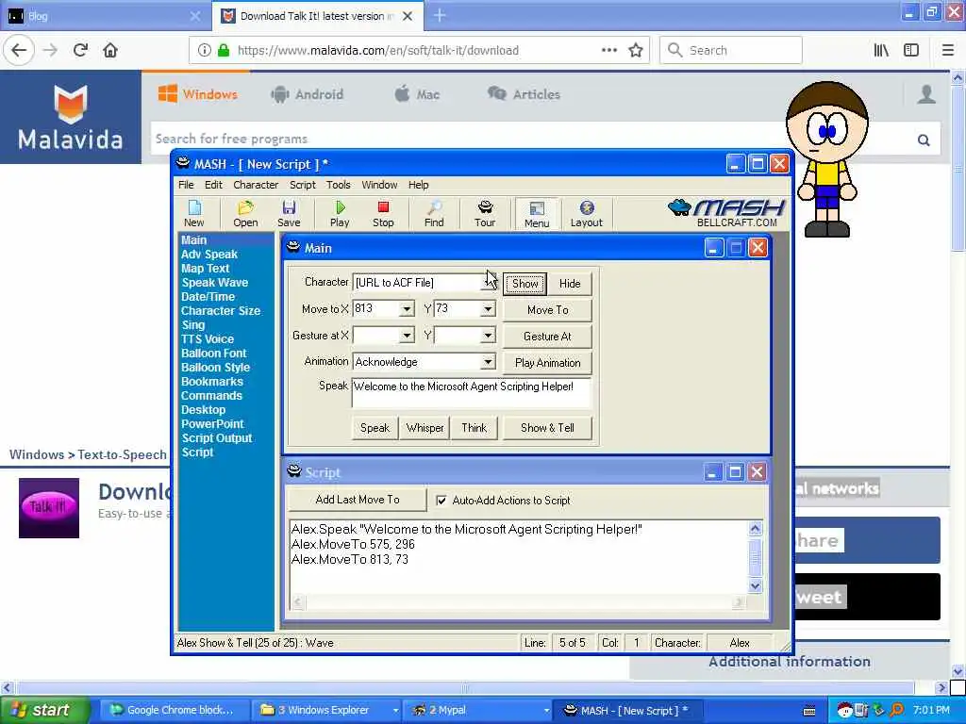
Task: Open the Edit menu in MASH
Action: tap(213, 185)
